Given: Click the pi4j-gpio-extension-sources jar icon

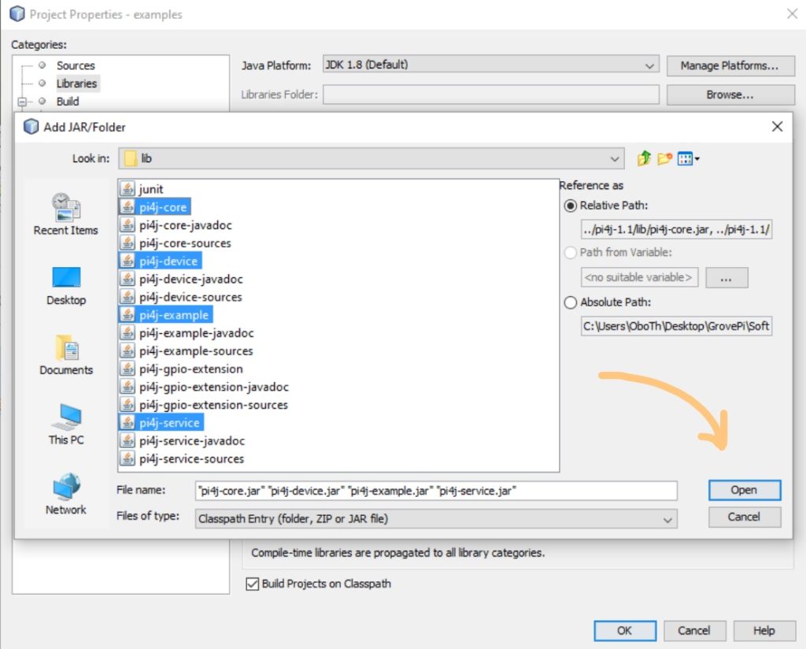Looking at the screenshot, I should tap(128, 405).
